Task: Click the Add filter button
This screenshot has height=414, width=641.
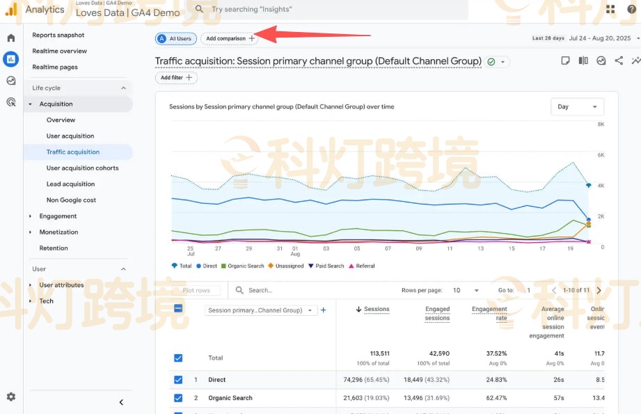Action: 175,78
